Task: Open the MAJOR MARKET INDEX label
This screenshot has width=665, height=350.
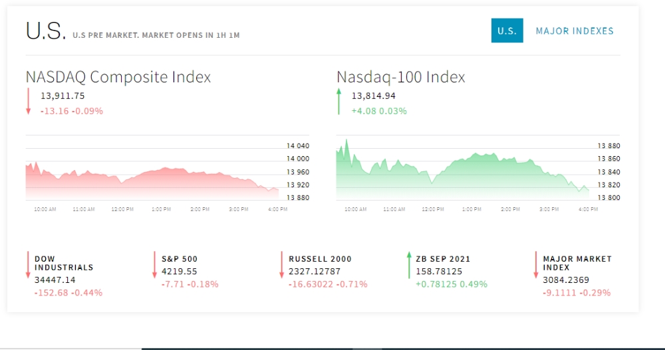Action: coord(577,263)
